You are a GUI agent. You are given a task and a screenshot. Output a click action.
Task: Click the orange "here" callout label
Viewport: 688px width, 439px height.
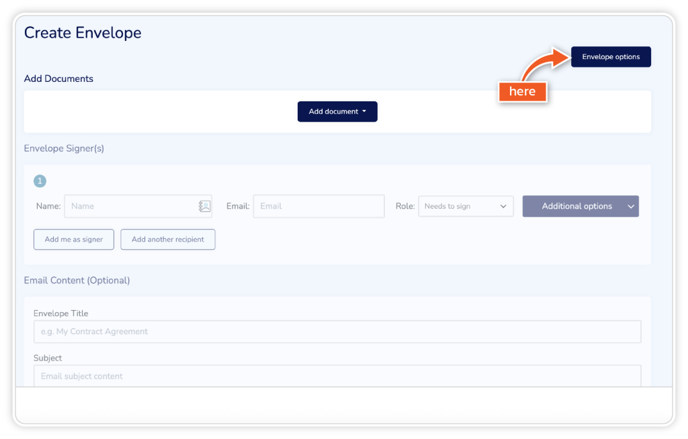(x=522, y=92)
